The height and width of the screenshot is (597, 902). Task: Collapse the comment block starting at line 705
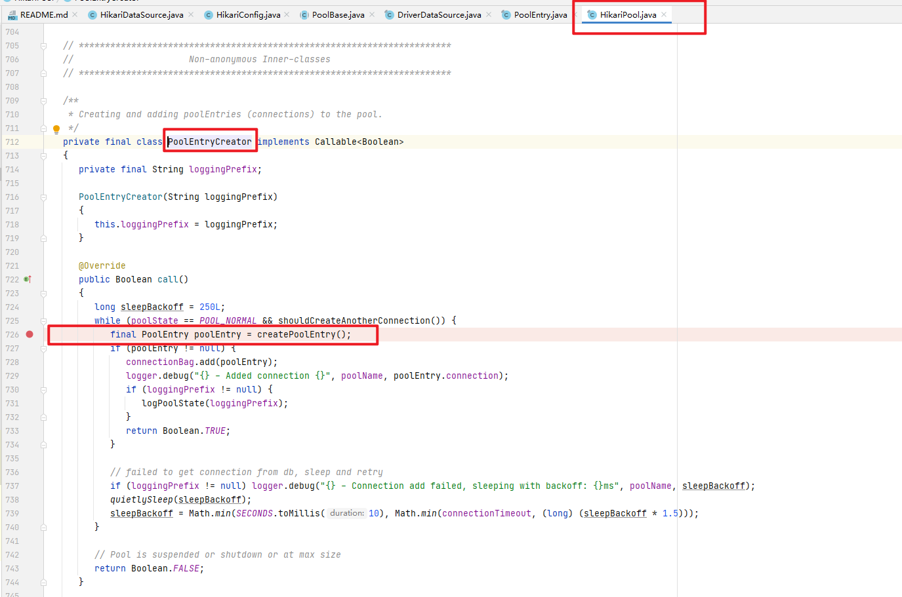[x=44, y=46]
